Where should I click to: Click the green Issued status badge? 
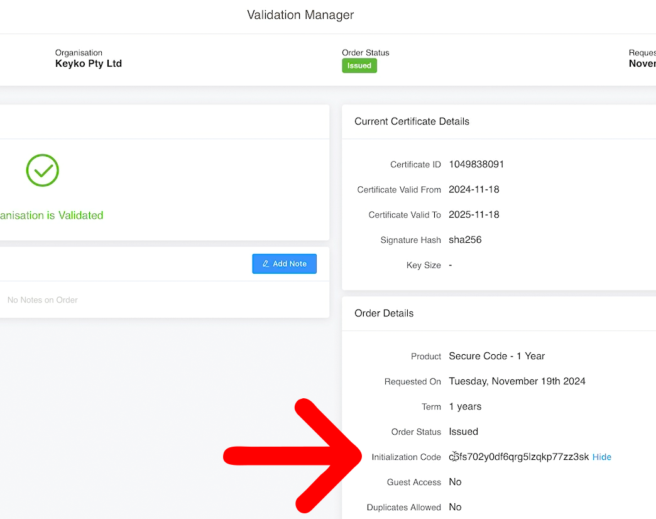359,65
